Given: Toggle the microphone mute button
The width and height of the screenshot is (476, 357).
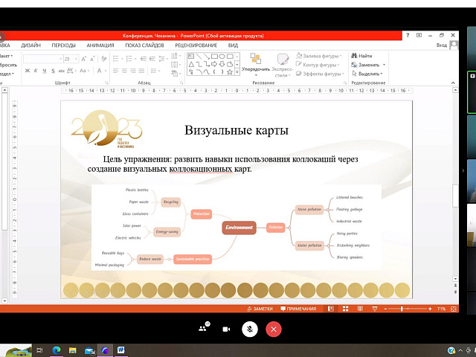Looking at the screenshot, I should click(x=250, y=328).
